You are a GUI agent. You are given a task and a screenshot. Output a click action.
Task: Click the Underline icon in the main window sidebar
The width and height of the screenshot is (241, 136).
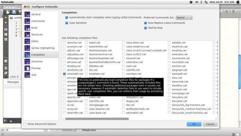[x=6, y=40]
